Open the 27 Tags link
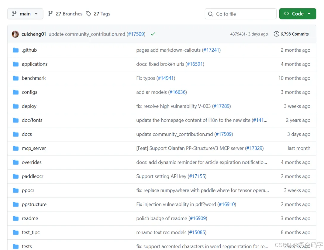 [102, 13]
